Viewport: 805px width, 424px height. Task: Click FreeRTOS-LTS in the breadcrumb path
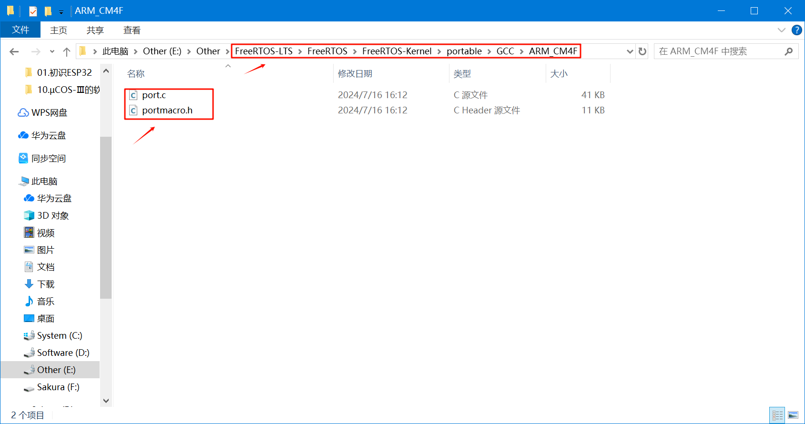point(264,51)
